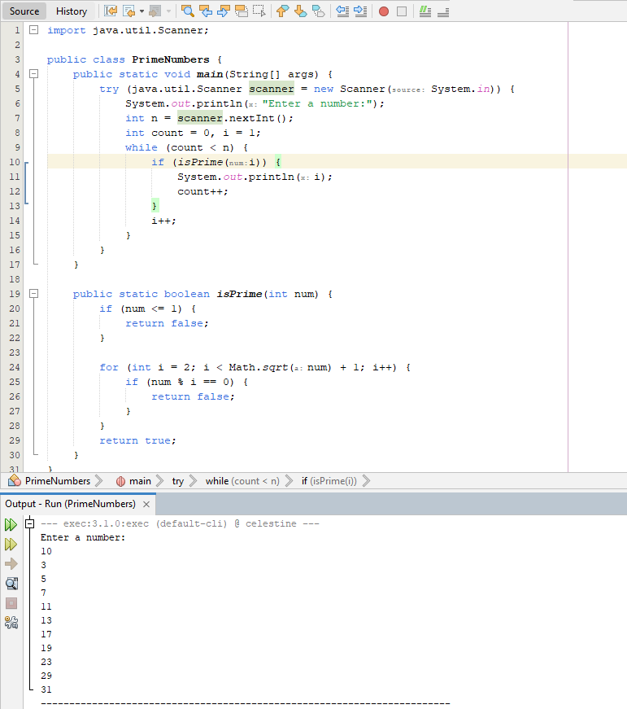Toggle Highlight Search in the toolbar

point(242,11)
